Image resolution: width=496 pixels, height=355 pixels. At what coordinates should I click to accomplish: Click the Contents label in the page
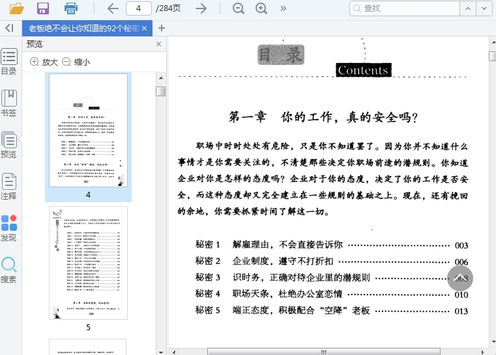[364, 70]
